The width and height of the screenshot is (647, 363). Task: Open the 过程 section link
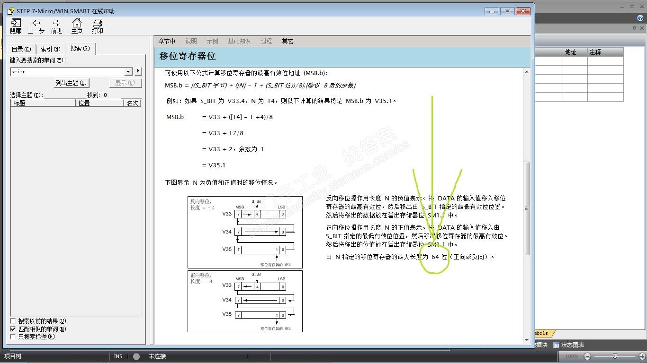click(x=266, y=41)
